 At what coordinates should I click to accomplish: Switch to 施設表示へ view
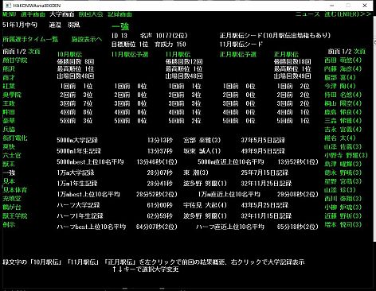click(87, 40)
